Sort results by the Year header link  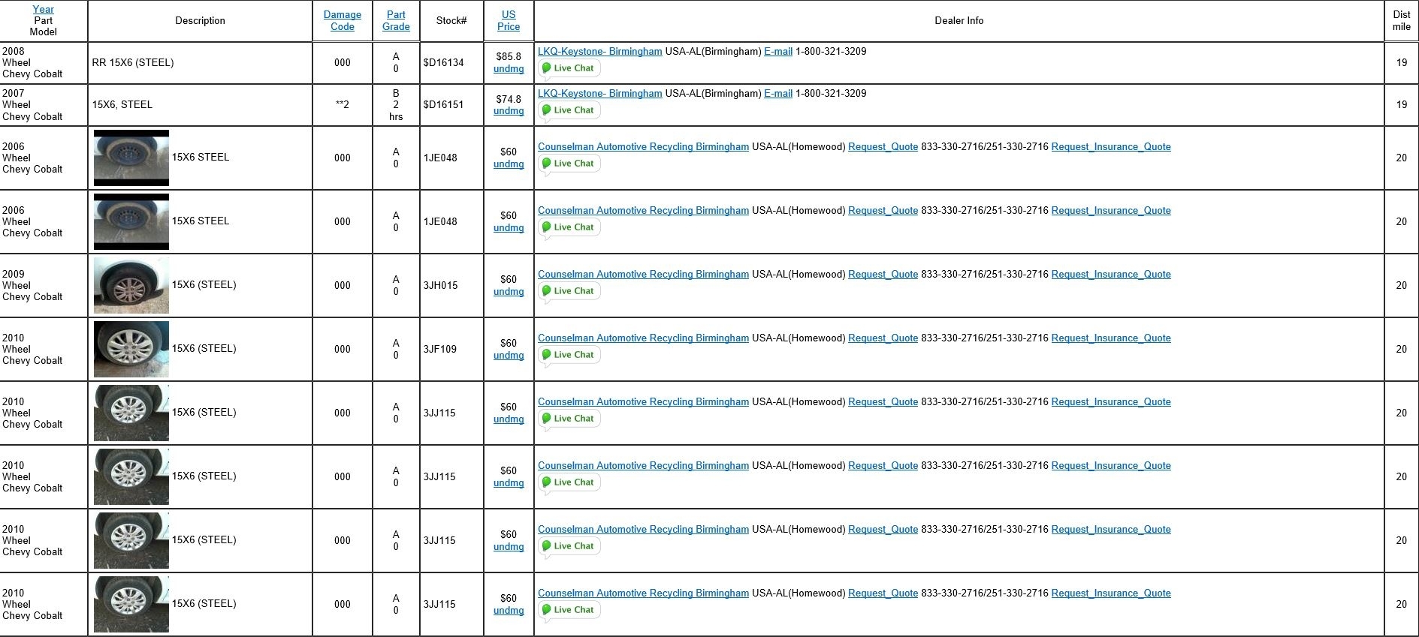(x=44, y=9)
